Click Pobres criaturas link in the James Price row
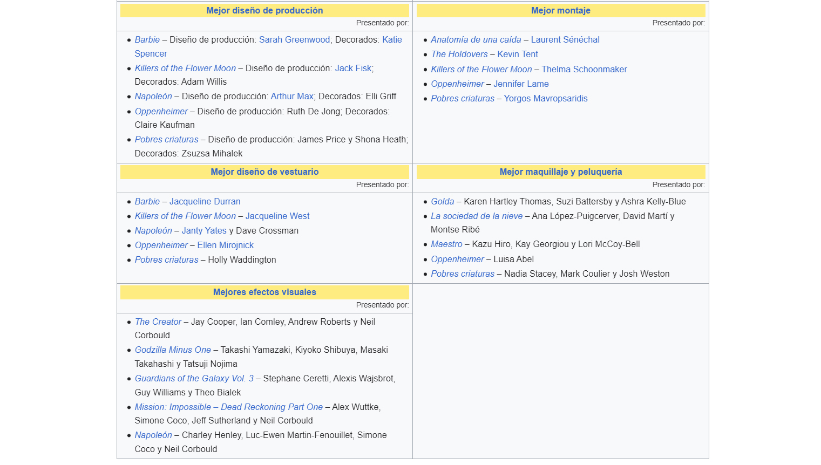Viewport: 821px width, 465px height. click(x=167, y=139)
